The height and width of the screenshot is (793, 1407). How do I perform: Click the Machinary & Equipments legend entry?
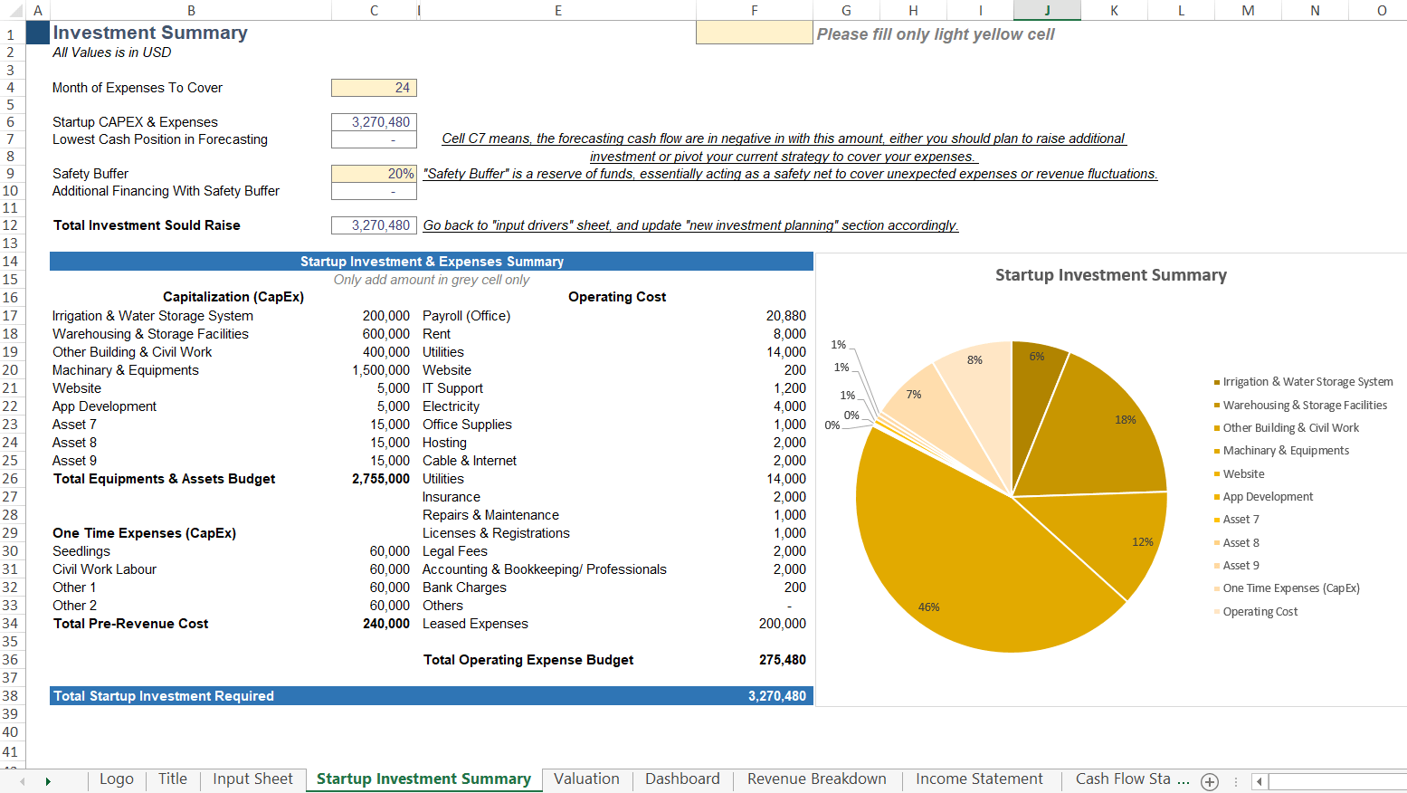pos(1285,451)
